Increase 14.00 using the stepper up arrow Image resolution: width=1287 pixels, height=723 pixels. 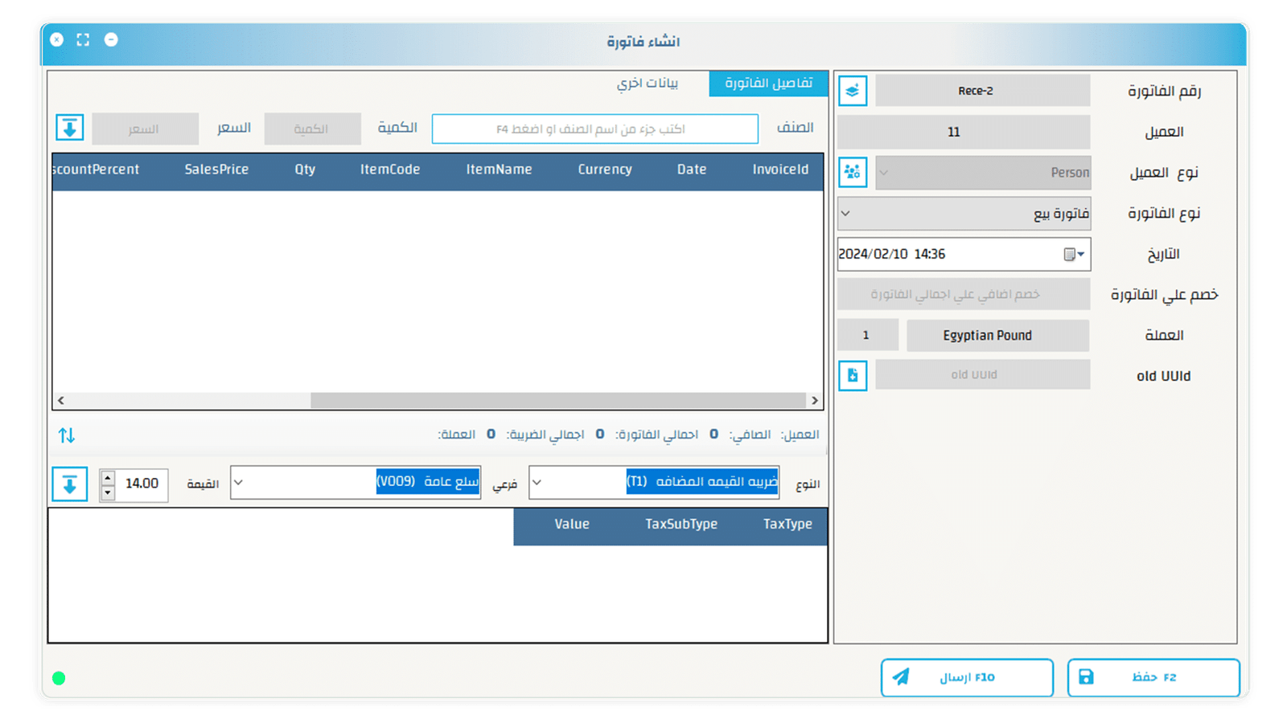tap(106, 476)
